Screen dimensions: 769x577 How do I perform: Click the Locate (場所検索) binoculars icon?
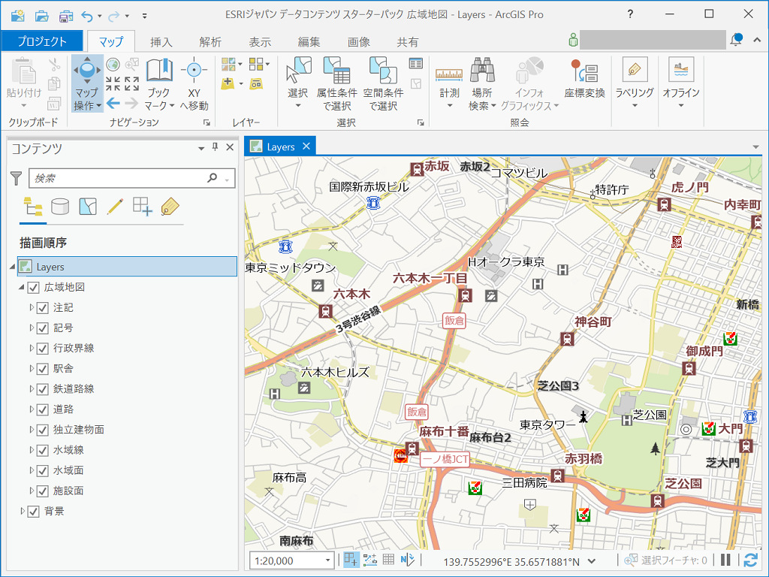pyautogui.click(x=481, y=71)
